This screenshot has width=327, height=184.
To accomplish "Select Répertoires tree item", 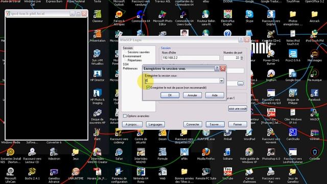I will [x=134, y=60].
